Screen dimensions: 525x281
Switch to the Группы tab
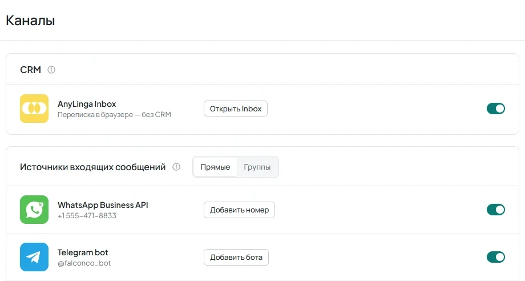(x=257, y=167)
